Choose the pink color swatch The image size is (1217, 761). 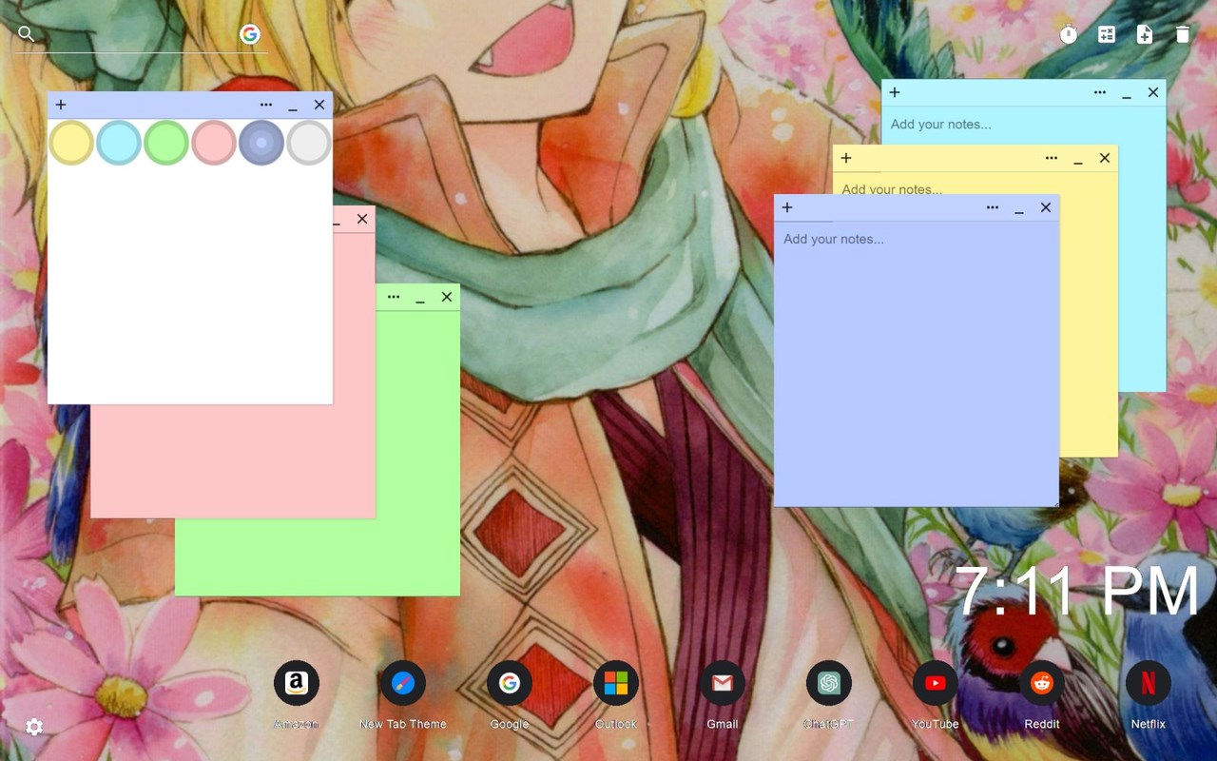point(214,143)
